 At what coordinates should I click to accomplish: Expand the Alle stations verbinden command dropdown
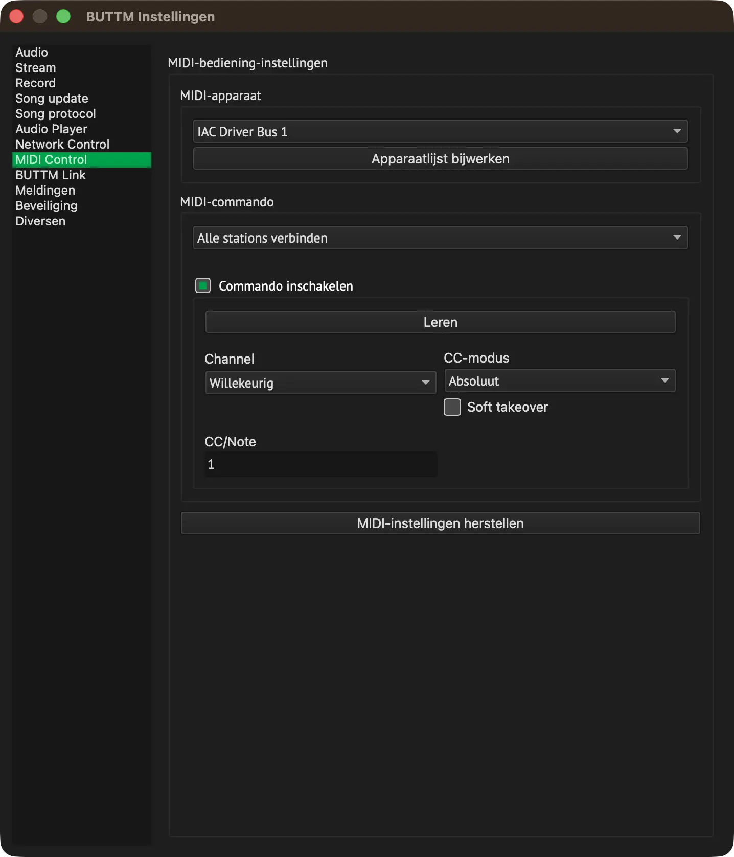440,237
